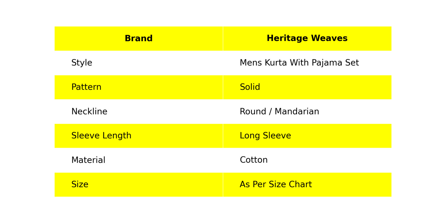Screen dimensions: 435x221
Task: Click the As Per Size Chart value
Action: pyautogui.click(x=276, y=184)
